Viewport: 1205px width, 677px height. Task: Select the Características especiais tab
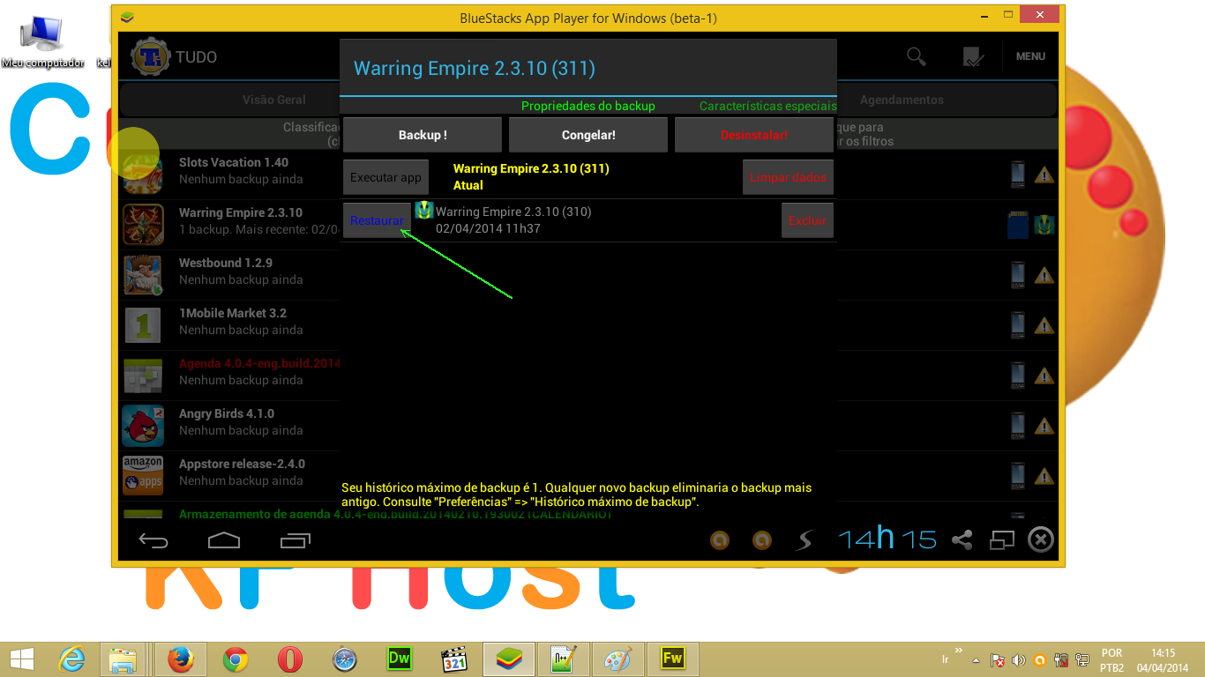(767, 106)
